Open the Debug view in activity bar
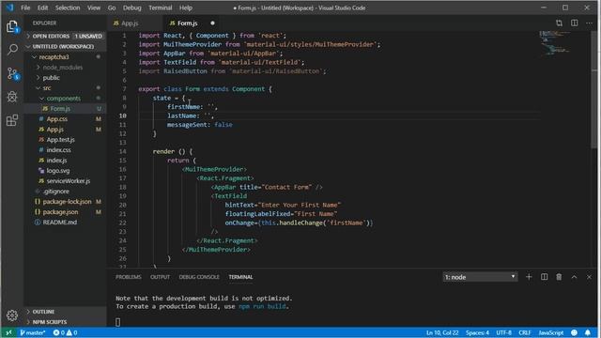The height and width of the screenshot is (338, 601). coord(12,97)
